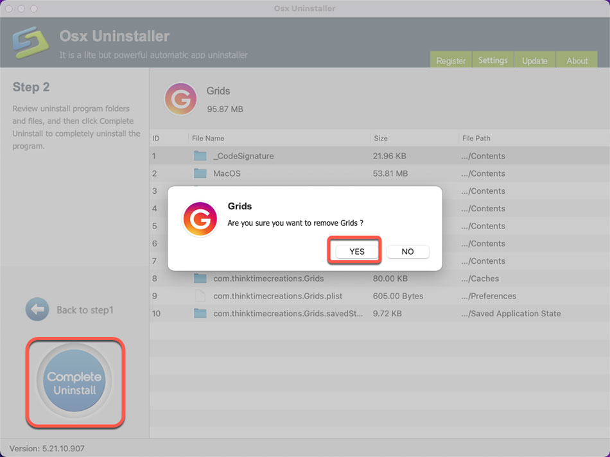Open the Settings tab
The width and height of the screenshot is (610, 457).
pos(492,60)
